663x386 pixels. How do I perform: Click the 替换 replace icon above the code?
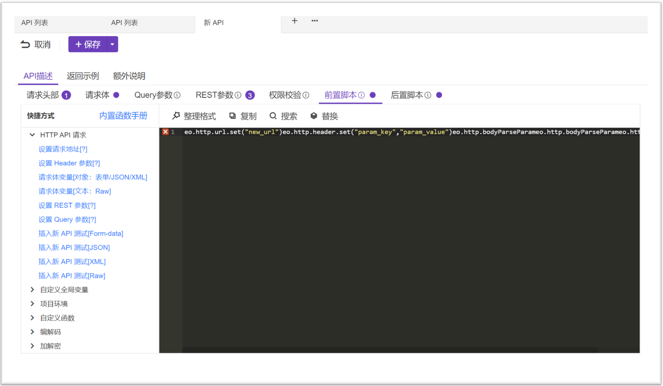coord(314,115)
